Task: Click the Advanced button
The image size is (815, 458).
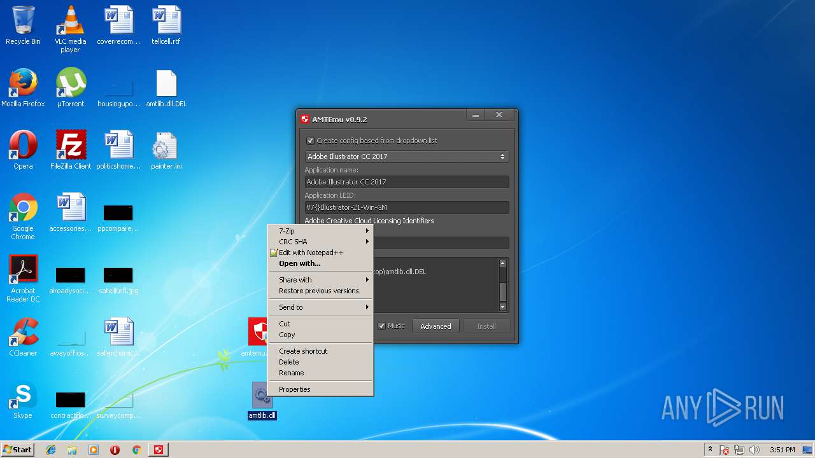Action: pyautogui.click(x=436, y=326)
